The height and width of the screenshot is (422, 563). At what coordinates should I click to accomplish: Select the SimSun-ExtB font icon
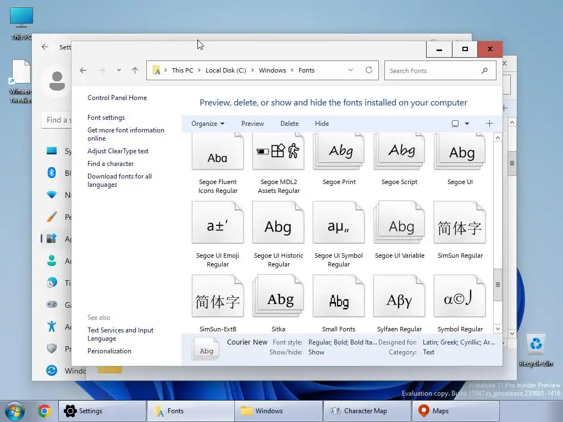pos(218,296)
